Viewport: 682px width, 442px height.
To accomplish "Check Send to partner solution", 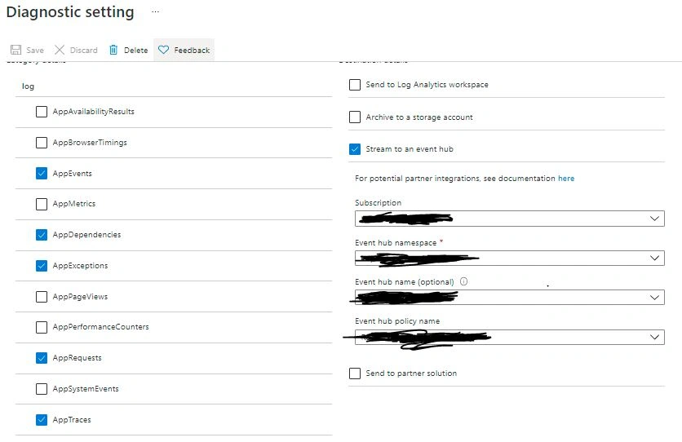I will click(x=355, y=373).
